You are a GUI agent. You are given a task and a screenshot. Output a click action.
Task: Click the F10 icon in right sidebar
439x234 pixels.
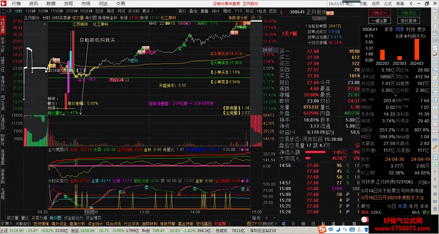coord(435,70)
